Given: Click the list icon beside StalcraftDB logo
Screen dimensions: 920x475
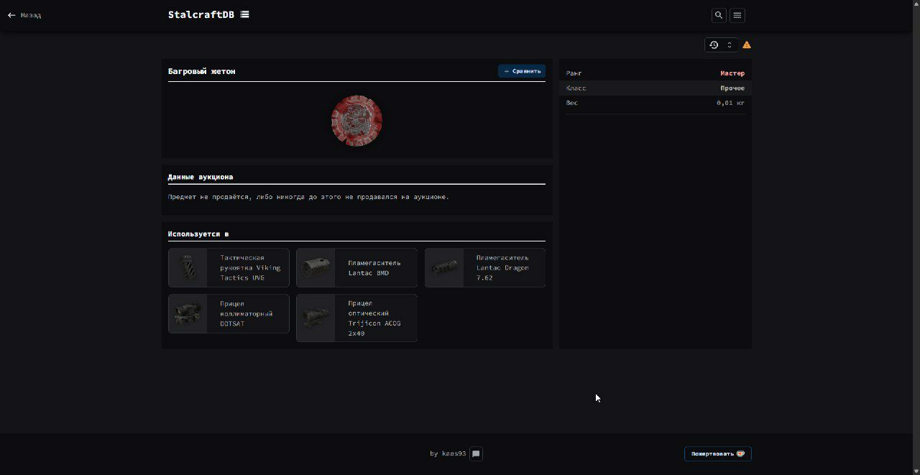Looking at the screenshot, I should (245, 14).
